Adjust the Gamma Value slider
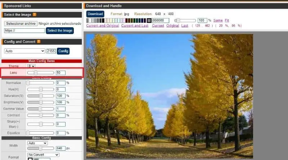Screen dimensions: 288x160 (x=41, y=109)
